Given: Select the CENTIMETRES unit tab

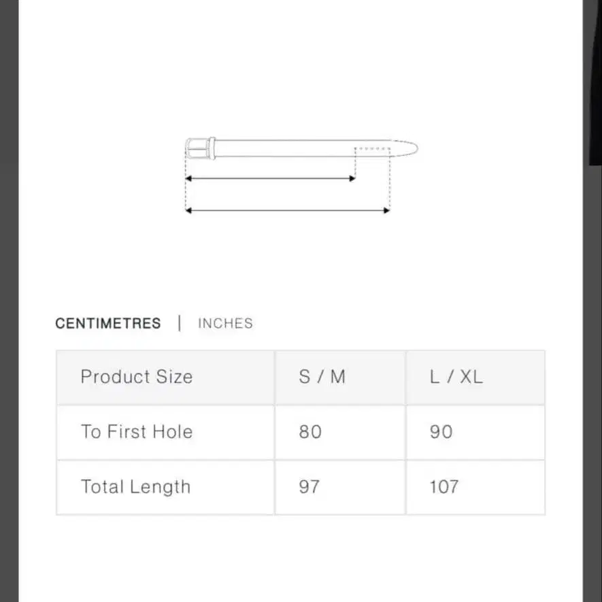Looking at the screenshot, I should point(108,324).
